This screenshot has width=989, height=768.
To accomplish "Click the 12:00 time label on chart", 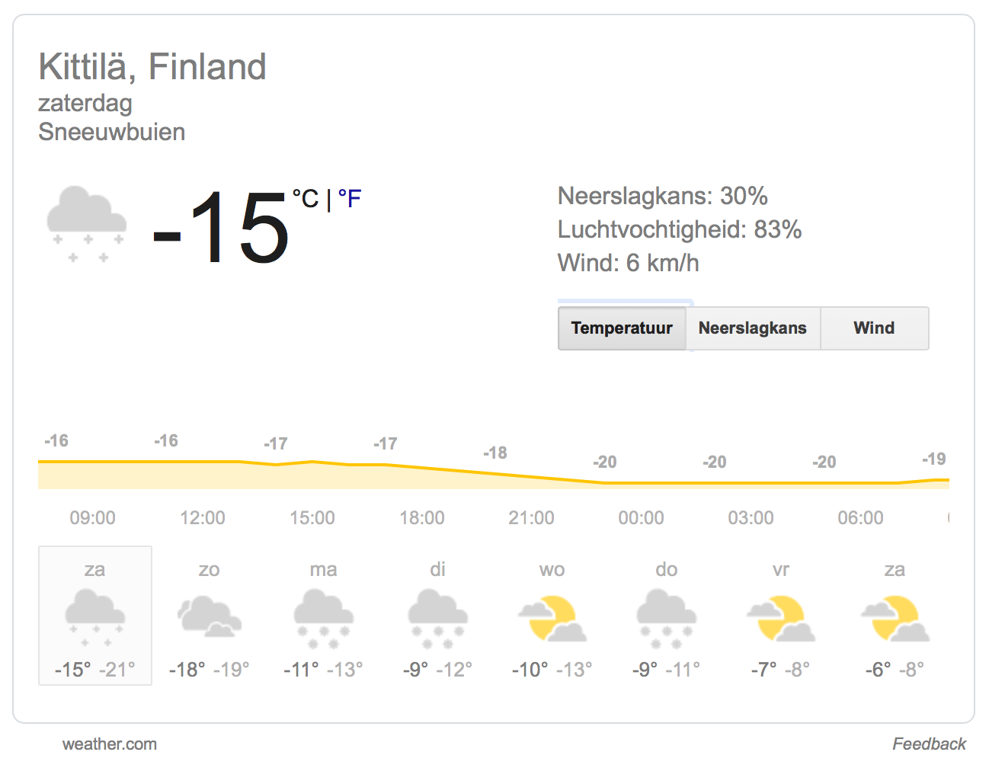I will click(203, 518).
